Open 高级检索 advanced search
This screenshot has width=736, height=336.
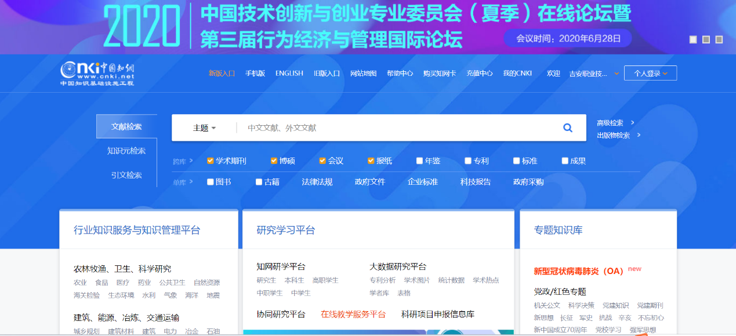click(x=610, y=123)
